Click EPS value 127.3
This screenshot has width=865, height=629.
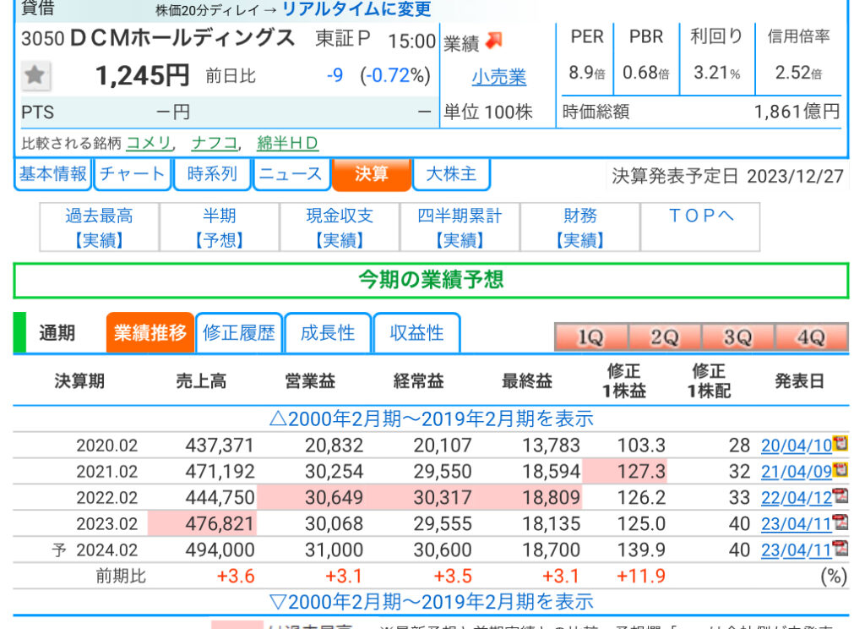(x=641, y=472)
